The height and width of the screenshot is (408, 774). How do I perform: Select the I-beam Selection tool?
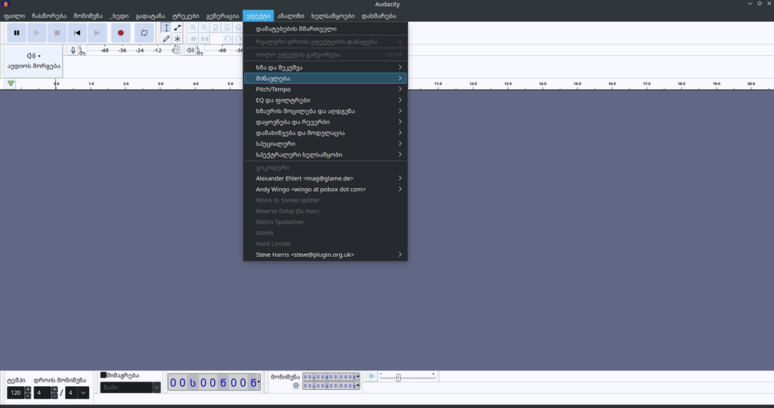(166, 28)
